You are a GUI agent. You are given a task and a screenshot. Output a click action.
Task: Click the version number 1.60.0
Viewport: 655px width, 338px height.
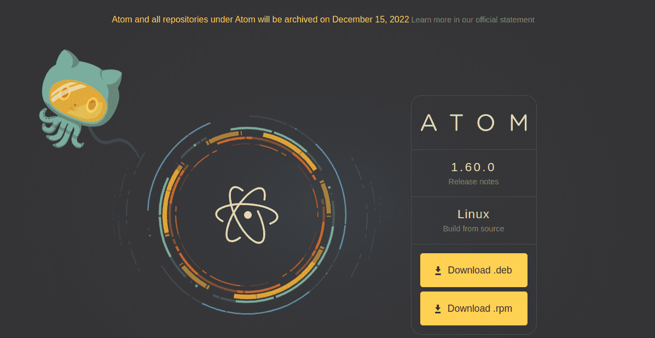[473, 167]
